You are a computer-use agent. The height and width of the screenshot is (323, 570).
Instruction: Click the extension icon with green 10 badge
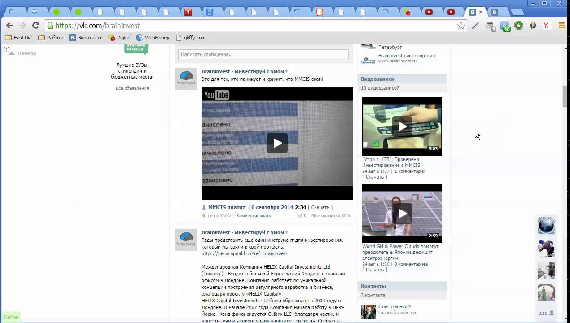[505, 26]
